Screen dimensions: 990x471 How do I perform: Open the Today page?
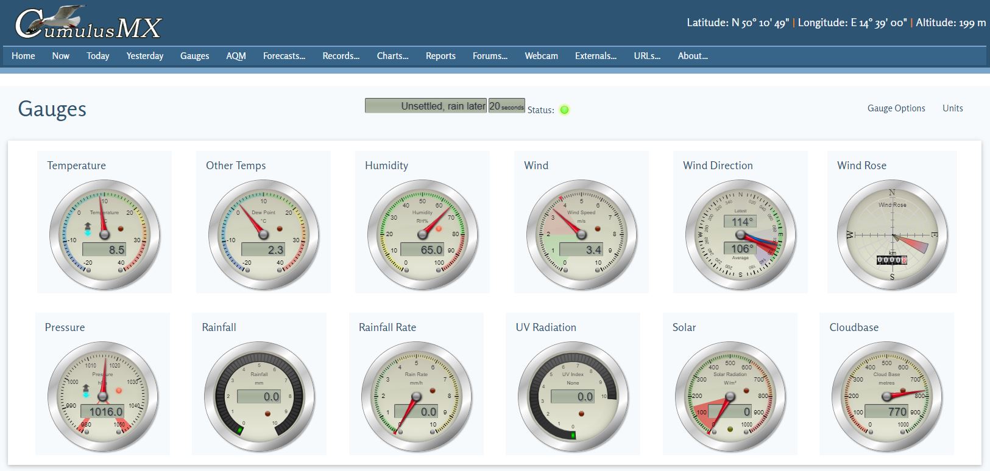click(98, 55)
